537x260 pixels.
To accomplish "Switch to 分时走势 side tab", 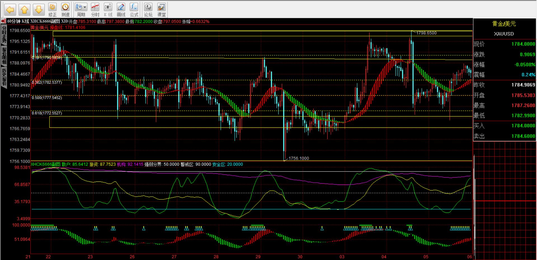I will click(x=4, y=35).
